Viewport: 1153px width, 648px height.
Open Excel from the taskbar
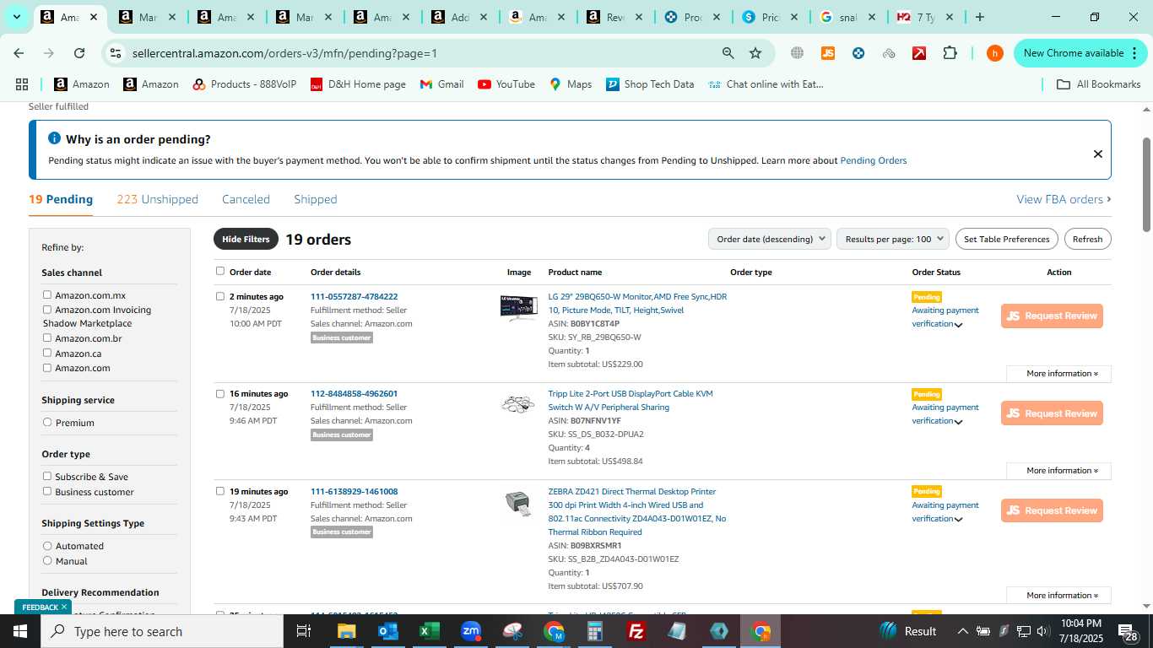[x=429, y=631]
